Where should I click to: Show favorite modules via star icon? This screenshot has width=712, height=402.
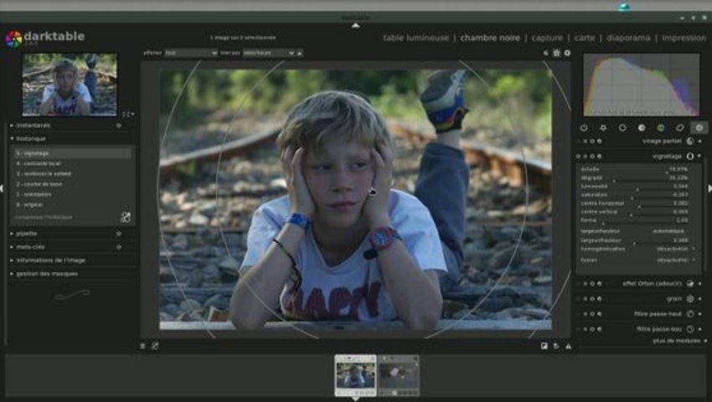(x=603, y=128)
